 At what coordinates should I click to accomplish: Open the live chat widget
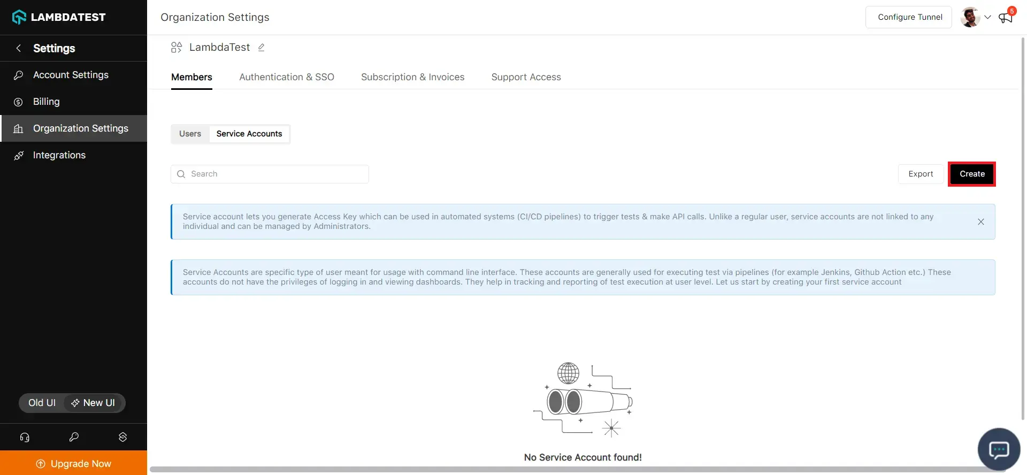click(x=999, y=449)
